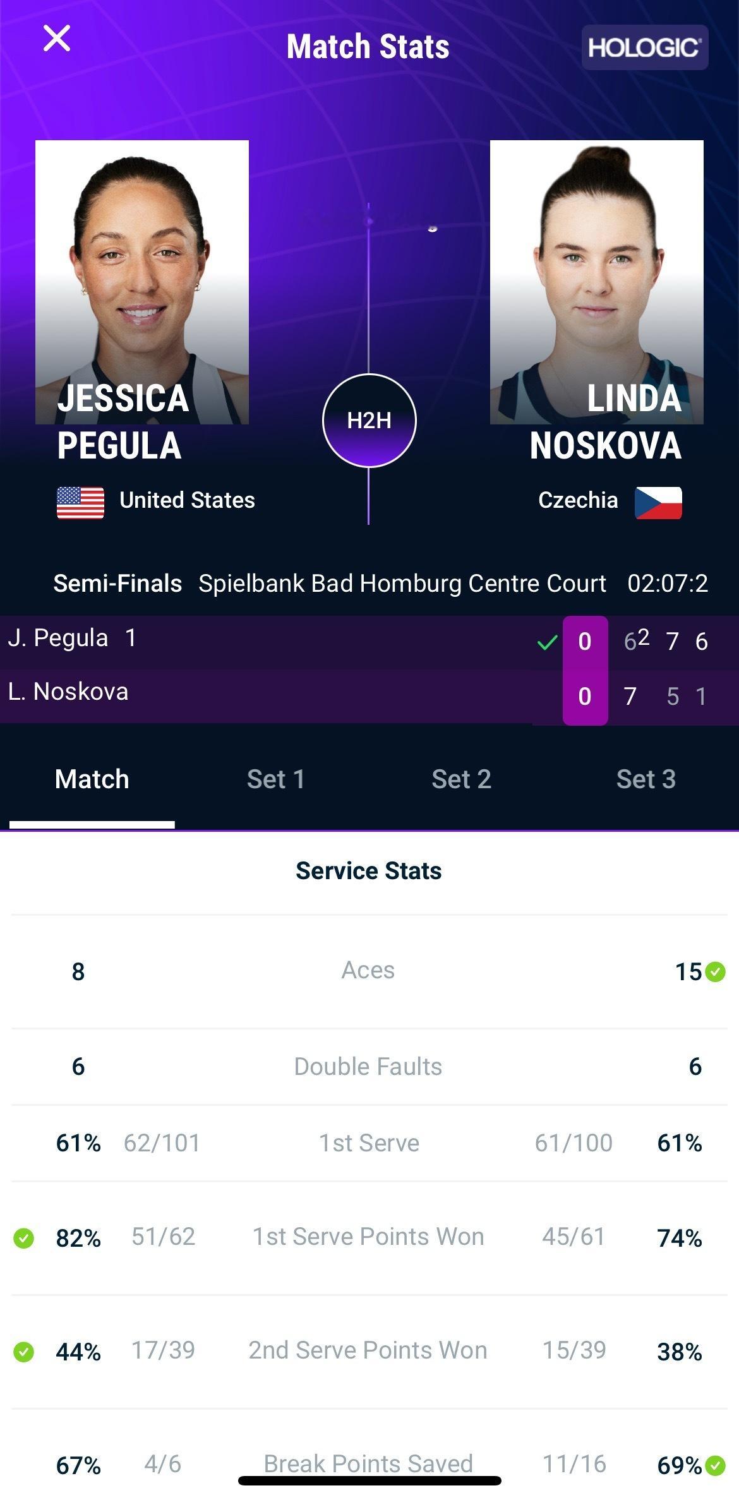Tap the United States flag icon
This screenshot has width=739, height=1500.
80,503
